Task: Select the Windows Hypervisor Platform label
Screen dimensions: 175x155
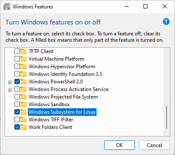Action: pyautogui.click(x=62, y=67)
